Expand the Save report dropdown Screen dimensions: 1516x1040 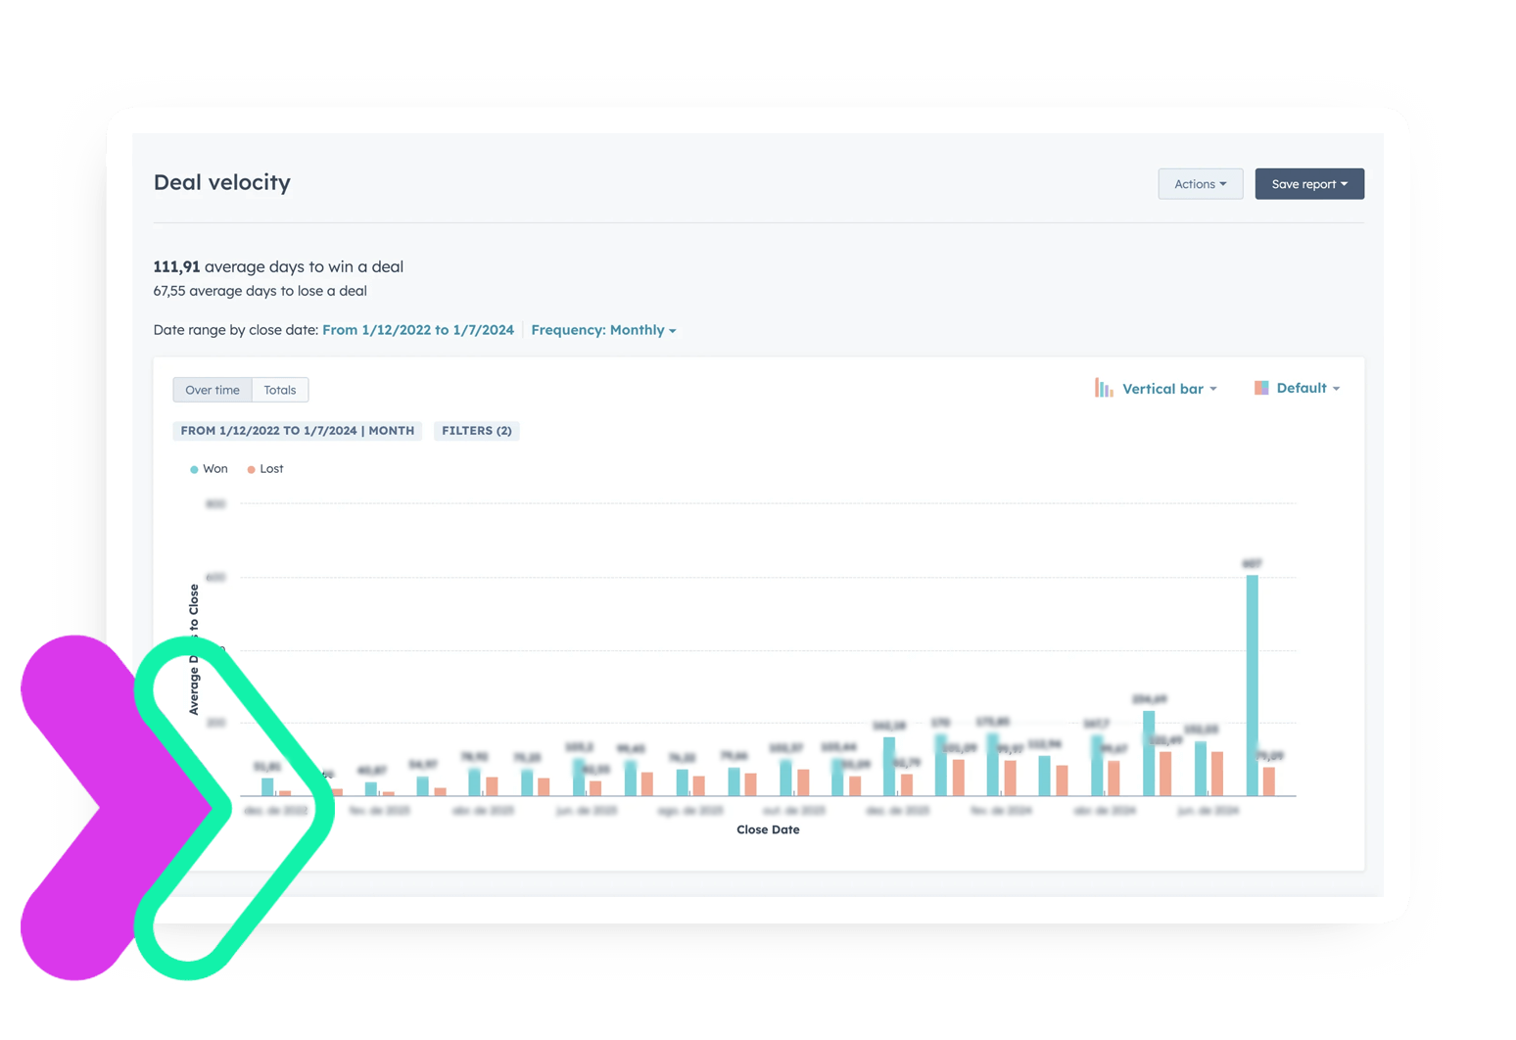(1309, 184)
